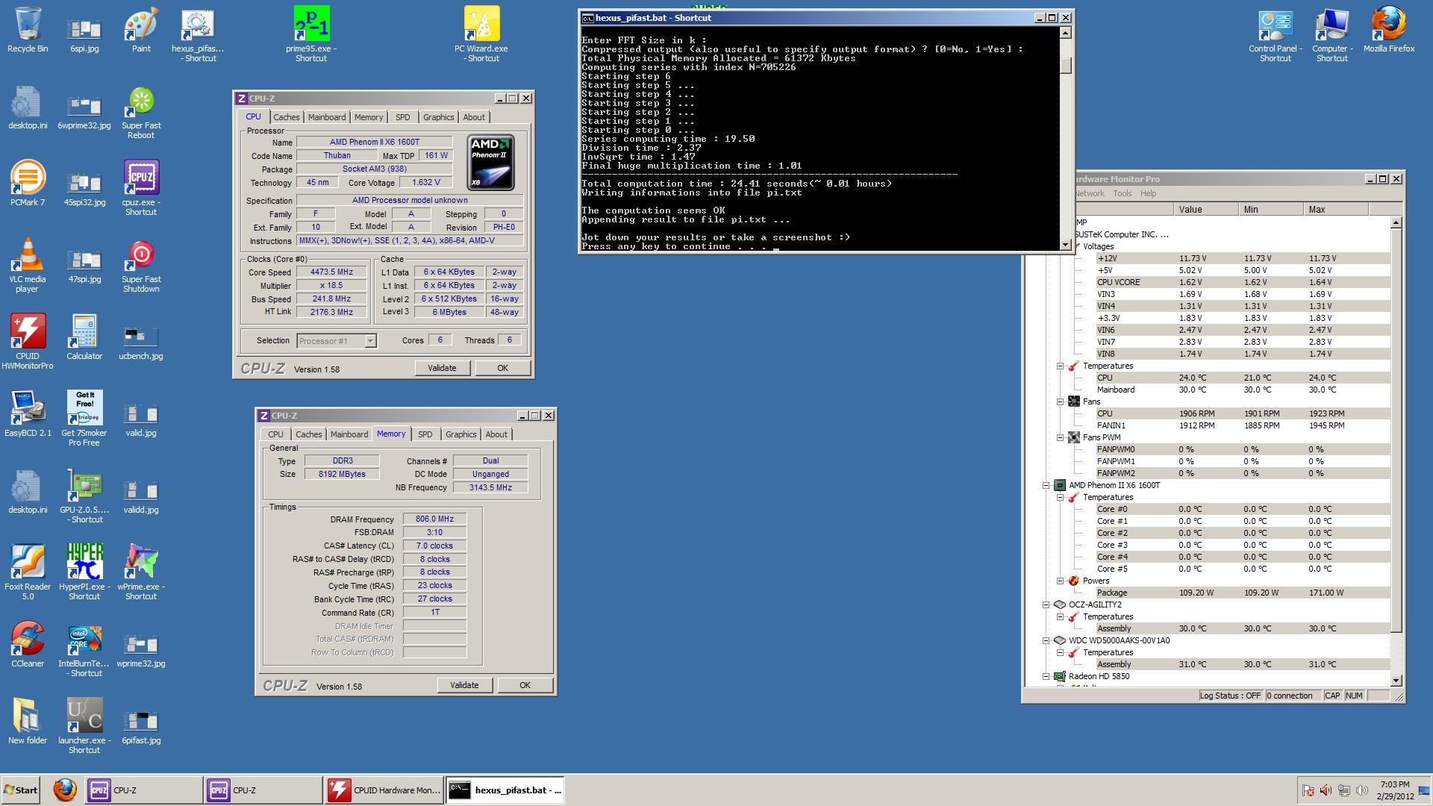1433x806 pixels.
Task: Open the Recycle Bin desktop icon
Action: coord(28,31)
